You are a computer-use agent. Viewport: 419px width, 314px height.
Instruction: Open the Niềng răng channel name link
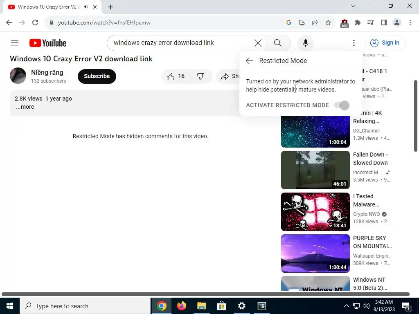tap(47, 72)
